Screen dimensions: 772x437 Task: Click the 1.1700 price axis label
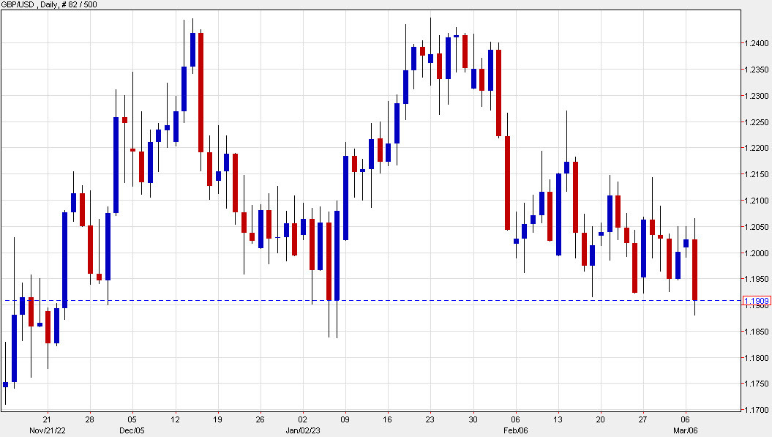pos(757,409)
